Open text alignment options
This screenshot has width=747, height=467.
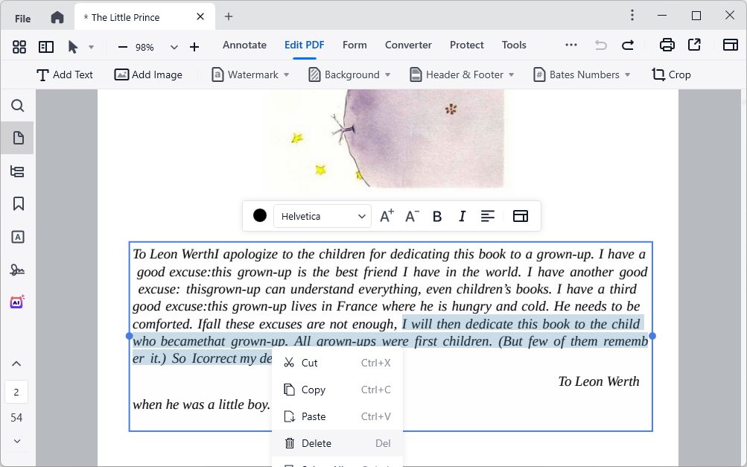tap(487, 216)
